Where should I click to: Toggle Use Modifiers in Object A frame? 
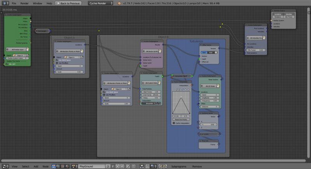tap(57, 63)
